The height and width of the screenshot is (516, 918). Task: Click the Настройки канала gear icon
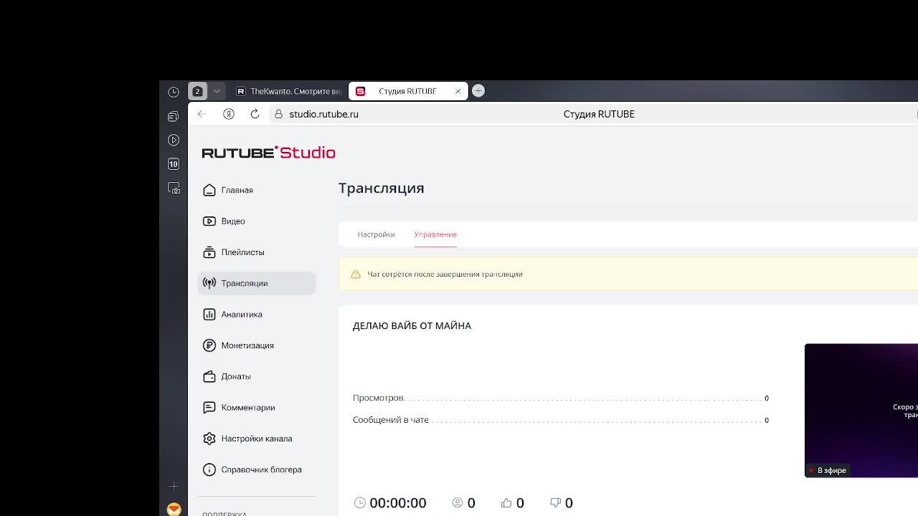(209, 439)
